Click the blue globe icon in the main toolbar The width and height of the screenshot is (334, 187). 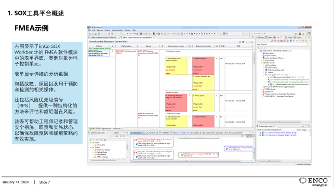(99, 34)
